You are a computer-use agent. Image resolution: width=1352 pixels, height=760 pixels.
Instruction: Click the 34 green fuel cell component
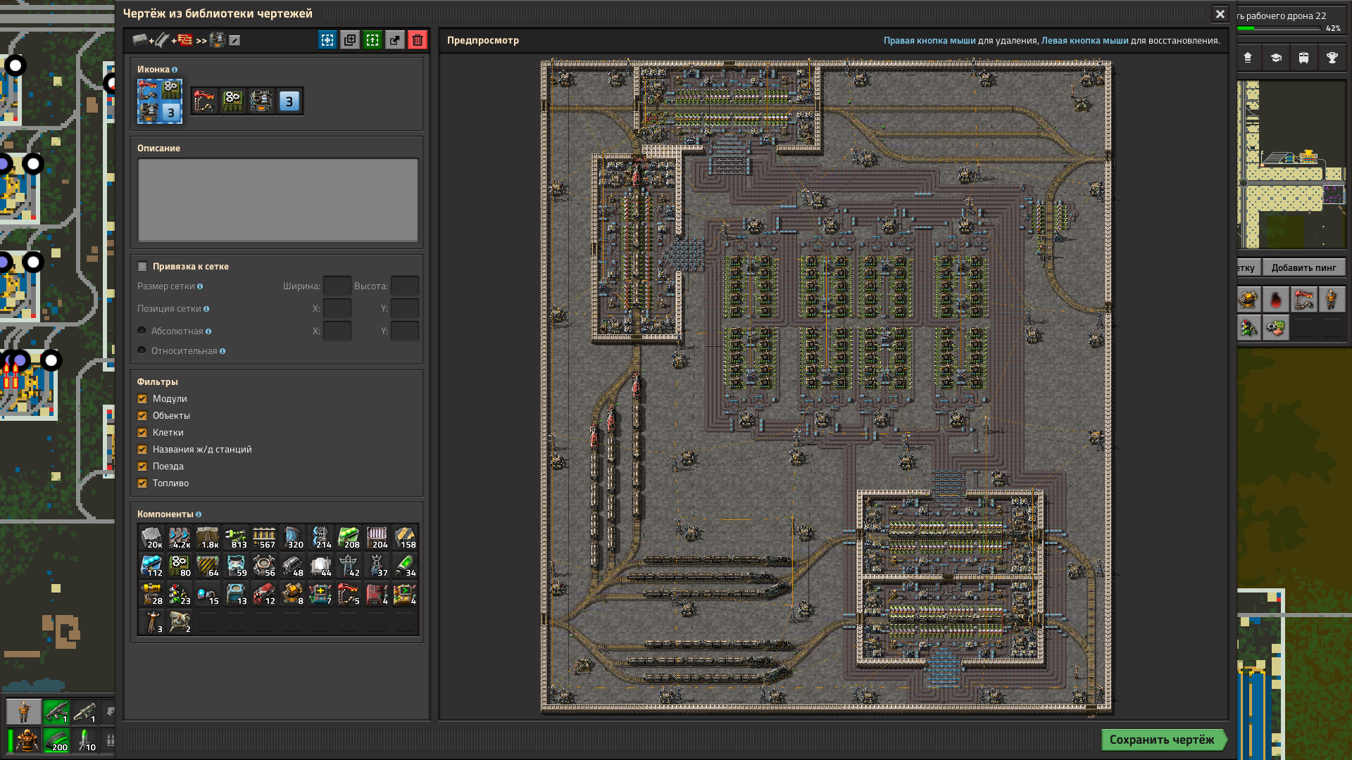coord(405,566)
